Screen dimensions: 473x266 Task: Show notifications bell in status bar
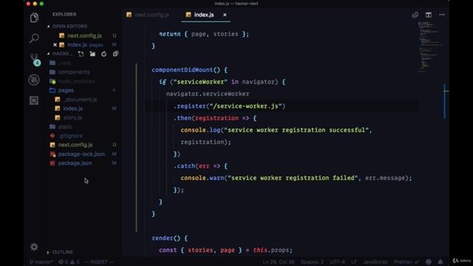440,262
